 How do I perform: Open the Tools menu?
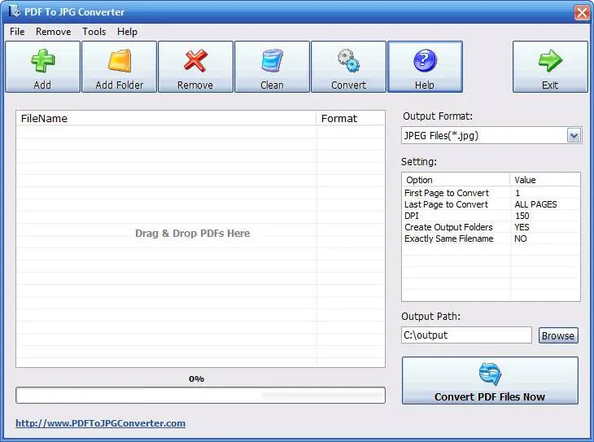pyautogui.click(x=94, y=32)
